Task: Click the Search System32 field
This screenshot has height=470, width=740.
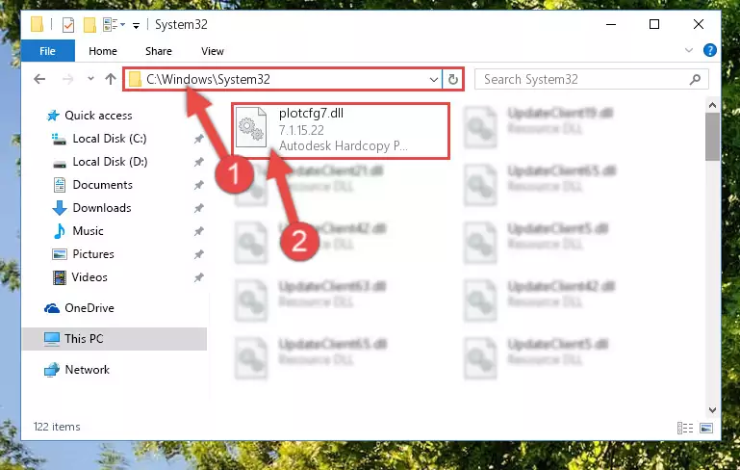Action: 592,79
